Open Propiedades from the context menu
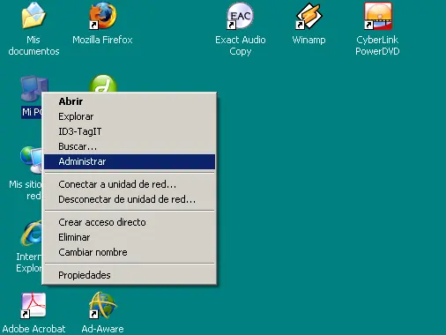The image size is (446, 335). coord(130,275)
